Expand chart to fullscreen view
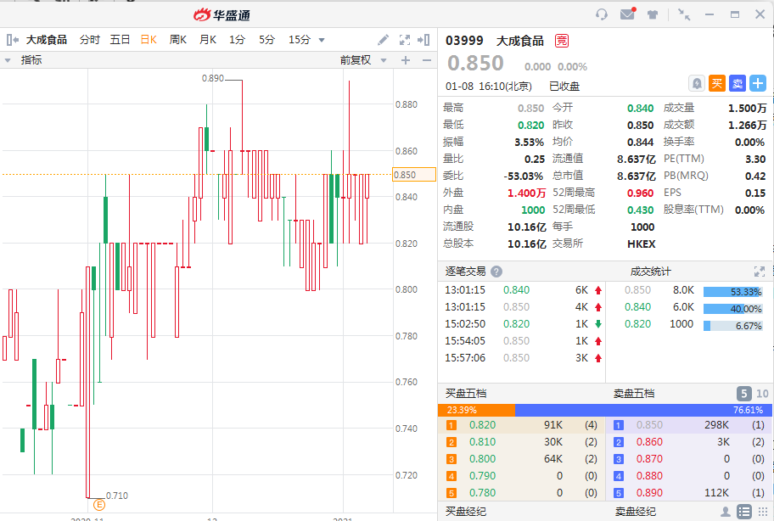774x521 pixels. 405,40
